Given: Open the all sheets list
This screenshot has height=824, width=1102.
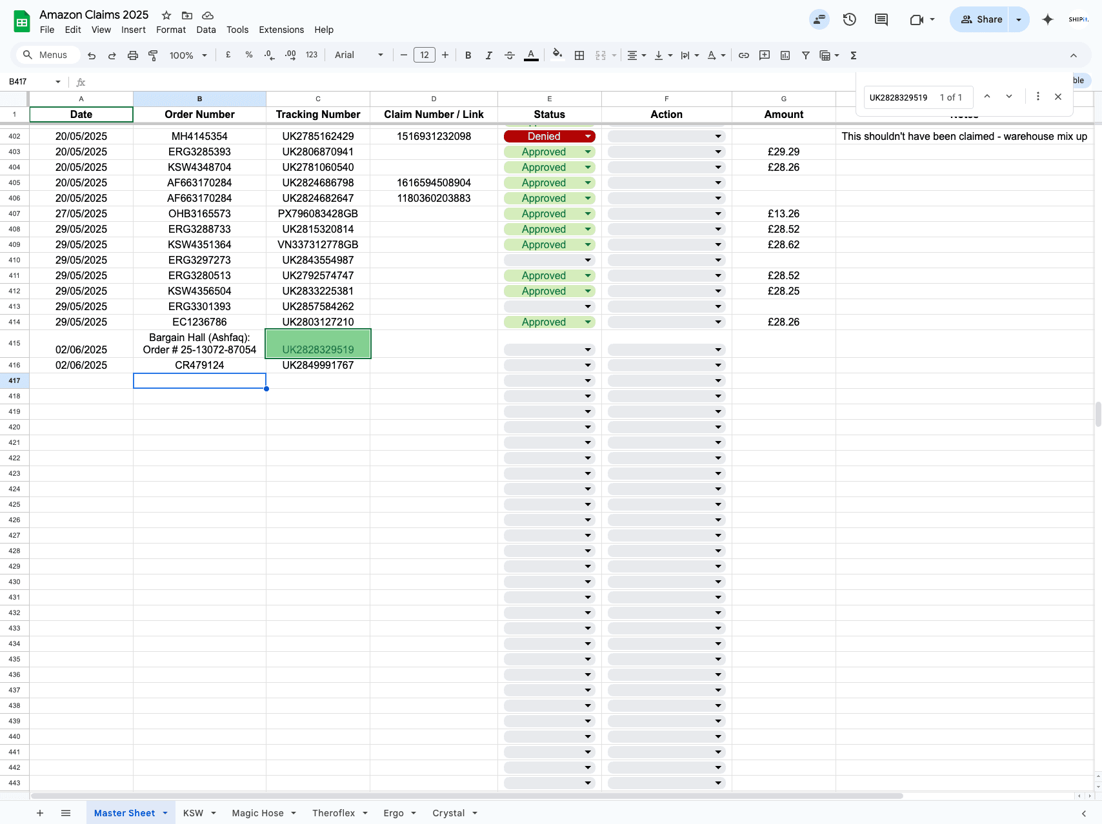Looking at the screenshot, I should [x=66, y=813].
